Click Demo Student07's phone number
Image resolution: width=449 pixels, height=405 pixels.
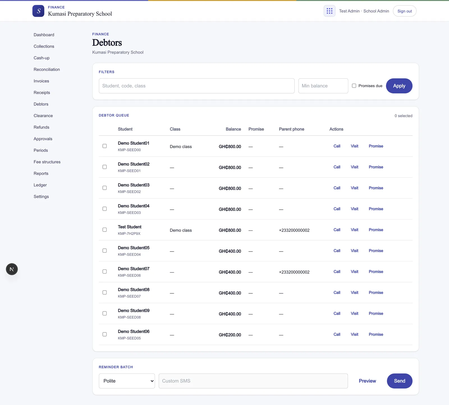294,272
